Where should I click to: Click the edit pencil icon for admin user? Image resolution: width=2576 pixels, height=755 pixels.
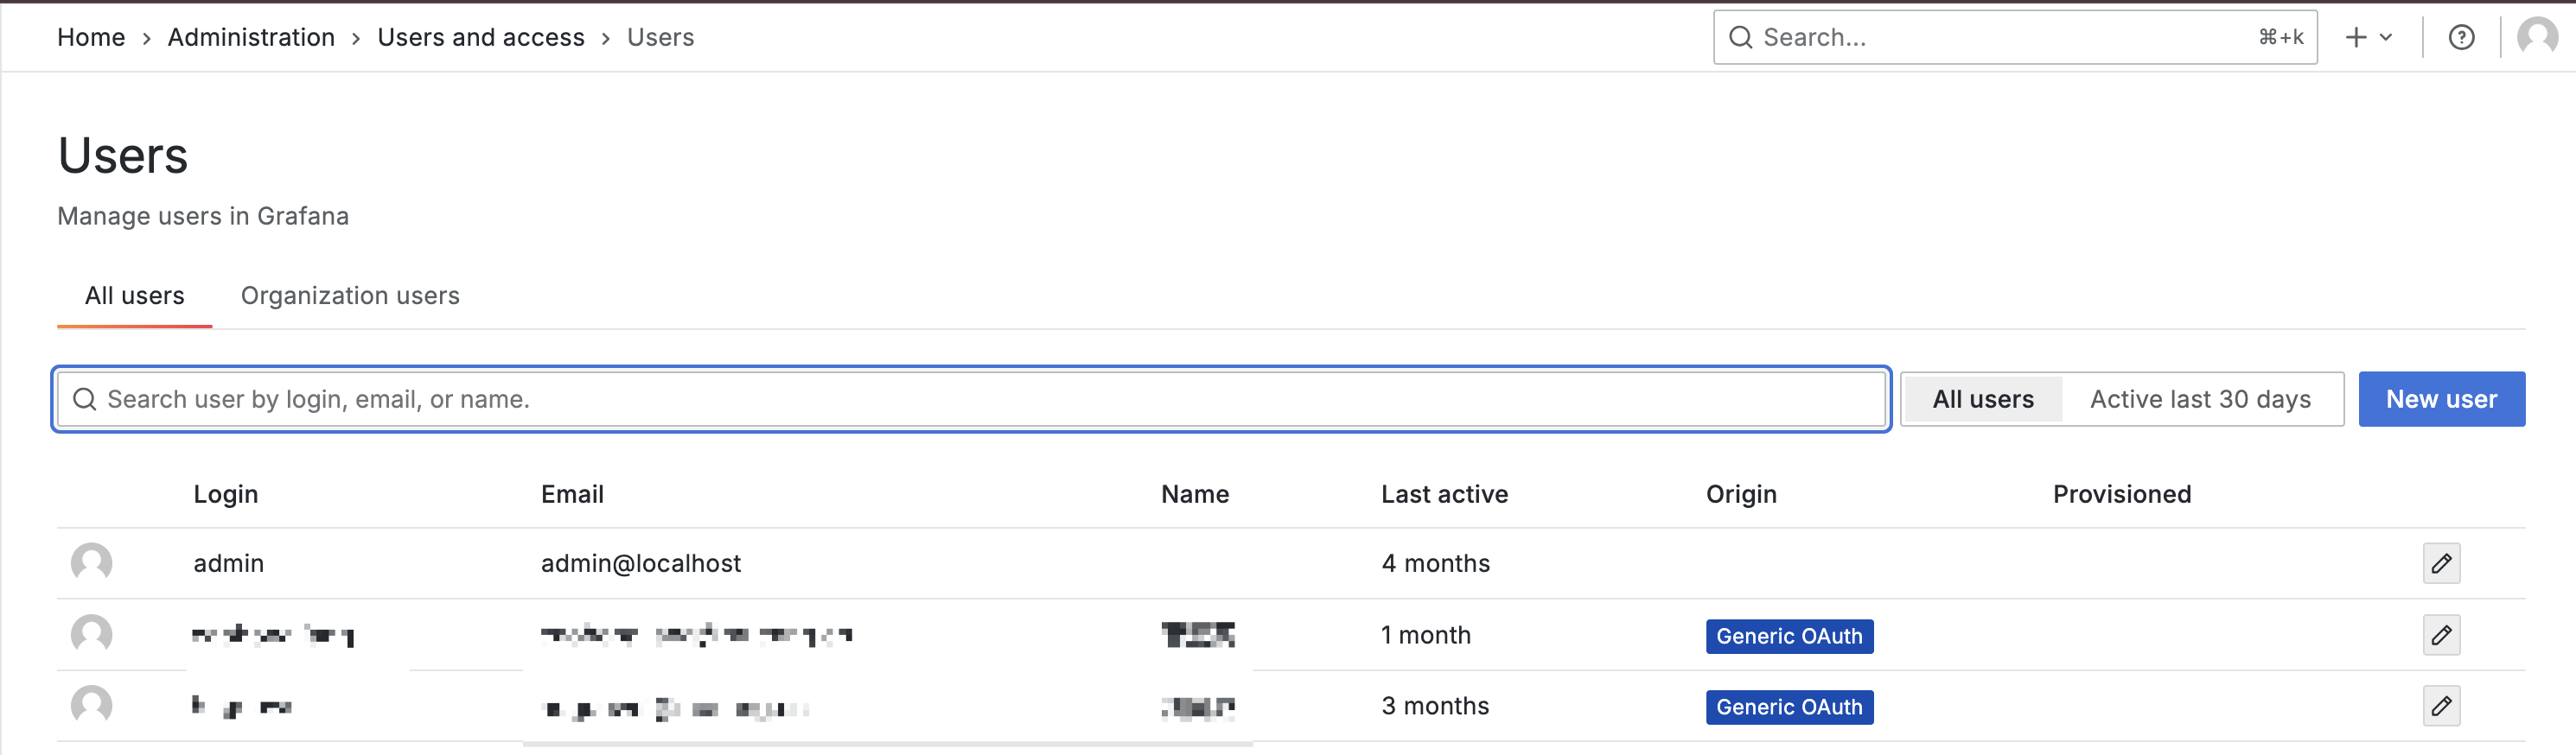coord(2440,563)
